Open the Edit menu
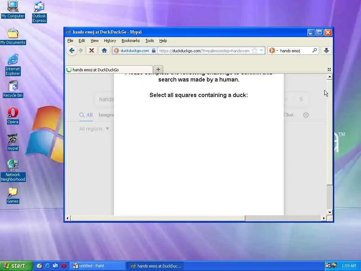The image size is (361, 271). coord(82,41)
